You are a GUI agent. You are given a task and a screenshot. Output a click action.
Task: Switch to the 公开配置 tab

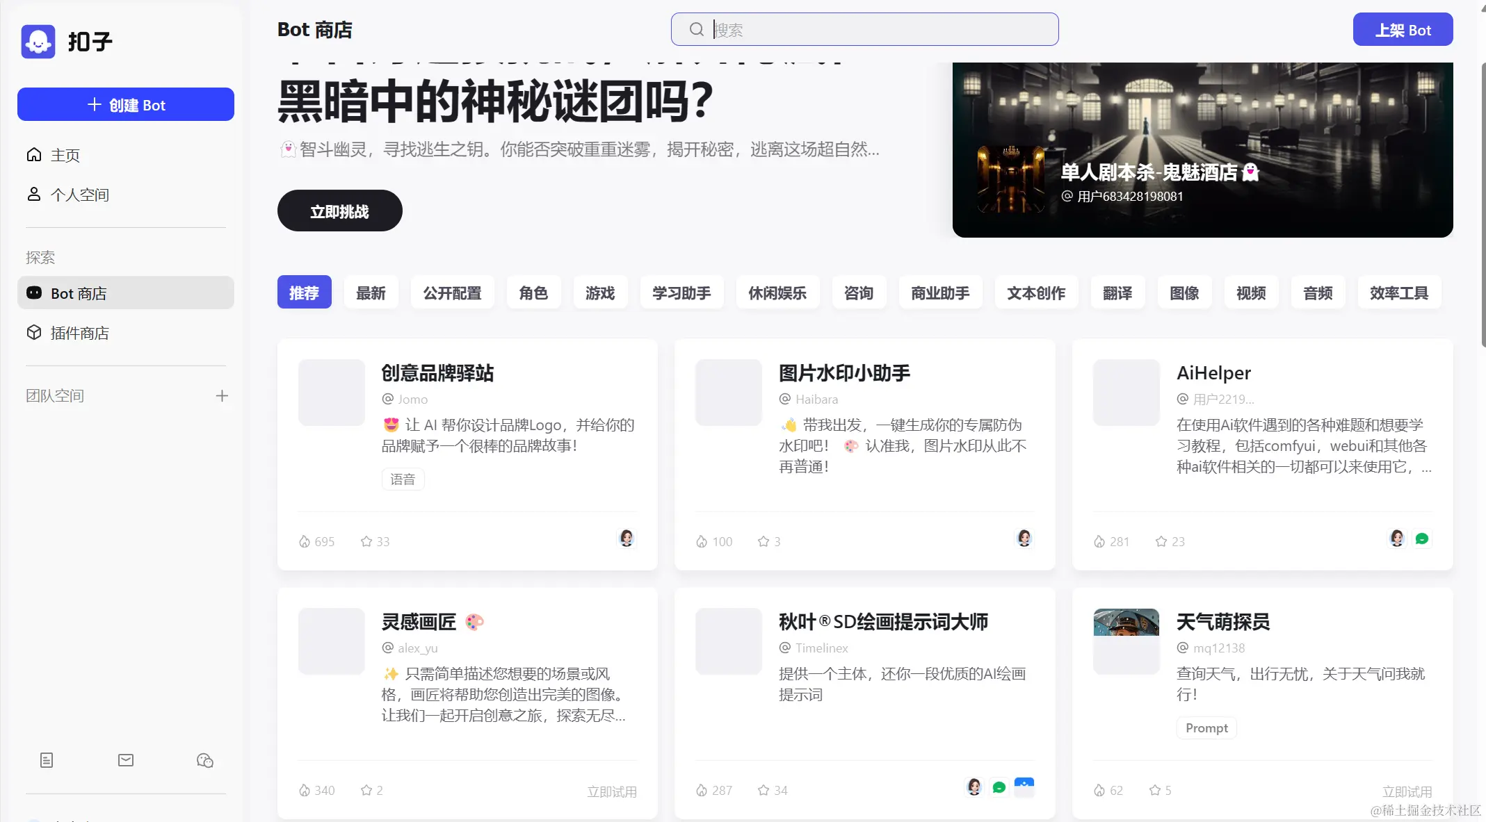pyautogui.click(x=452, y=293)
